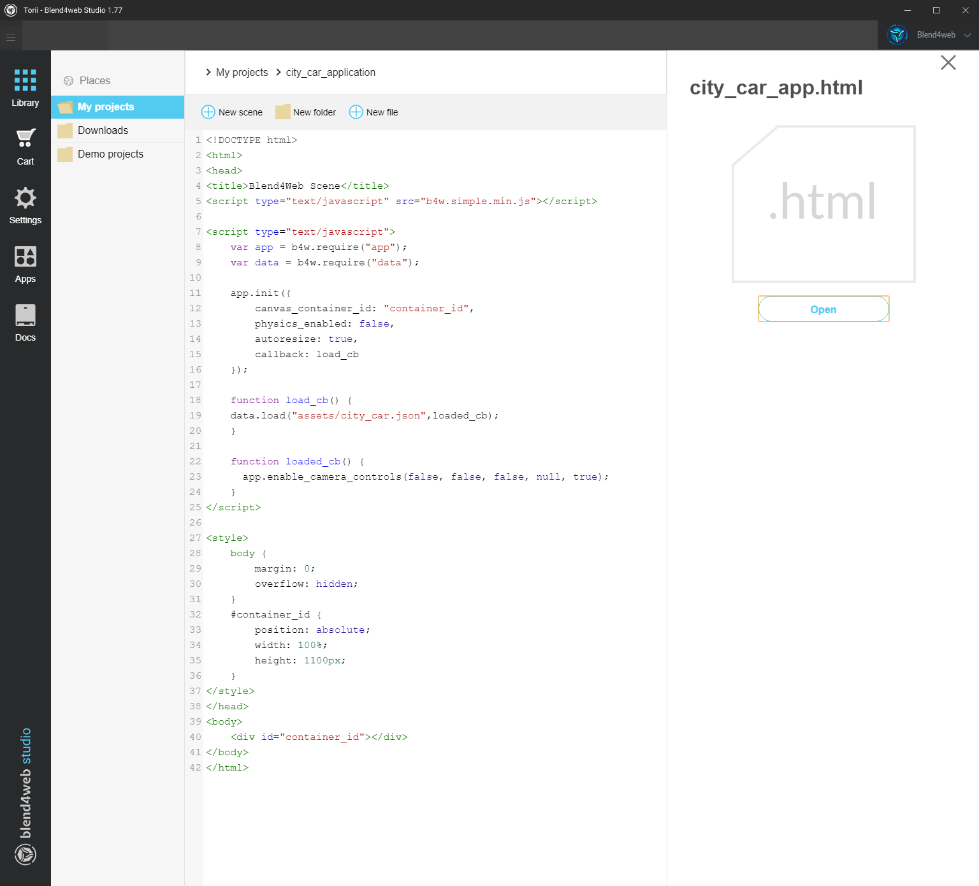Click the Torii app icon in title bar
The width and height of the screenshot is (979, 886).
click(11, 10)
